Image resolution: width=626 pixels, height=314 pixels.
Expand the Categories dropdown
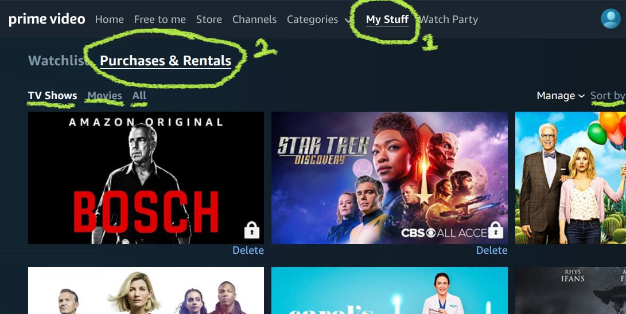[318, 19]
